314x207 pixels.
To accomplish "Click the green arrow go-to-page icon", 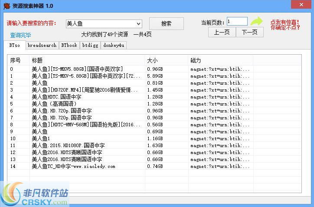I will point(256,21).
